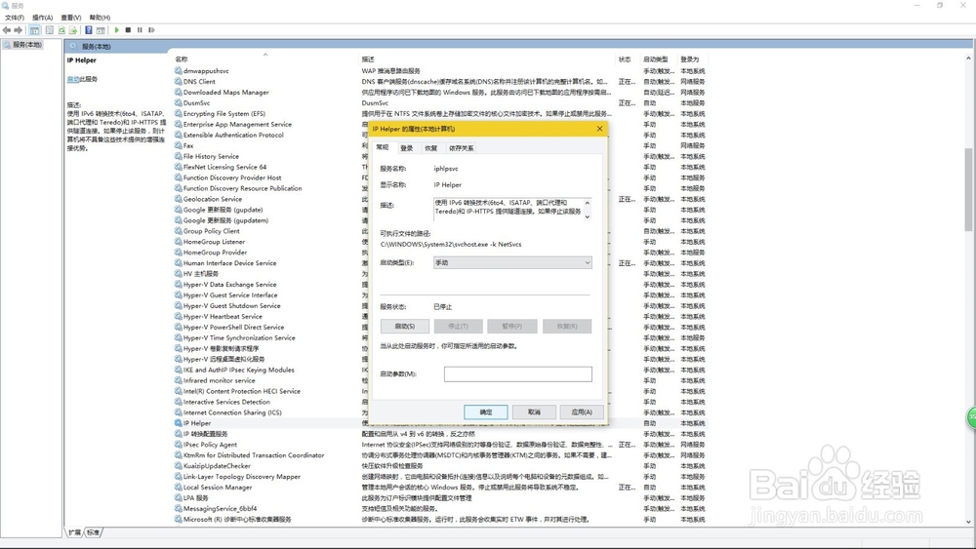Switch to the 登录 tab in properties dialog

pos(406,148)
